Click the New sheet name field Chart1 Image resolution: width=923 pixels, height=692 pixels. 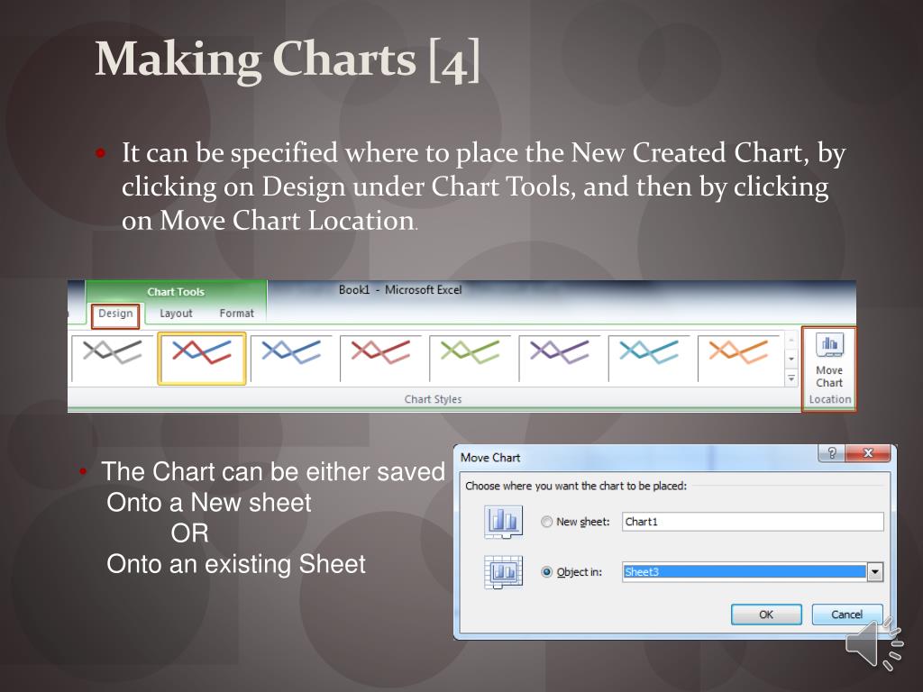tap(753, 522)
